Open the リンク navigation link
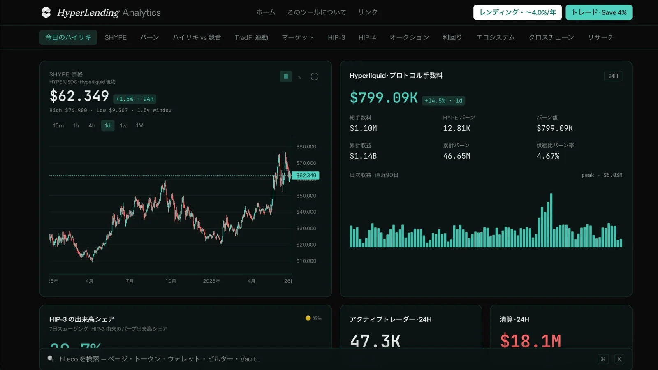This screenshot has width=658, height=370. pos(368,12)
